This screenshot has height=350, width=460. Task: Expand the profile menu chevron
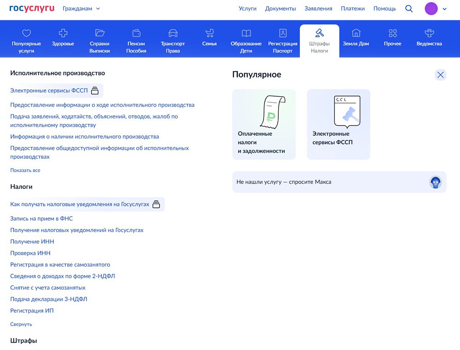pos(444,8)
